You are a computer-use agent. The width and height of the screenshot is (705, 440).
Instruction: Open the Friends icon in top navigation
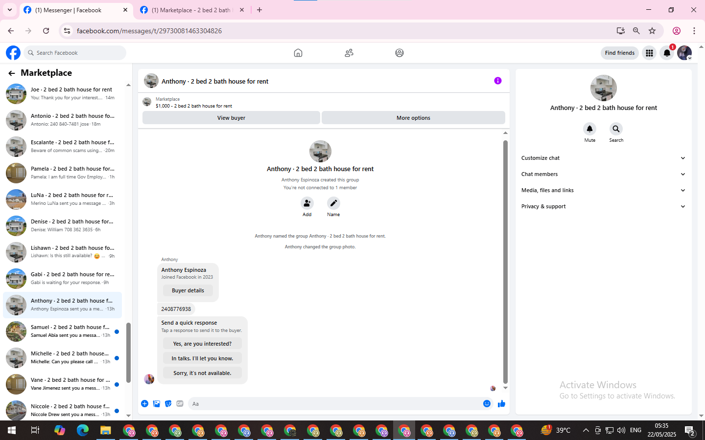[349, 53]
